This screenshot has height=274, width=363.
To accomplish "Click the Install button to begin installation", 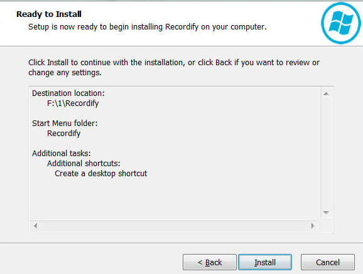I will 265,262.
